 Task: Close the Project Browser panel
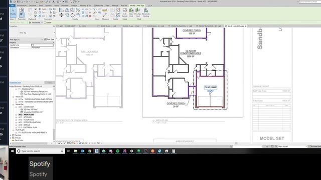click(x=54, y=86)
